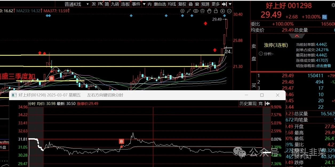Toggle the 均线 moving average button

(x=172, y=4)
